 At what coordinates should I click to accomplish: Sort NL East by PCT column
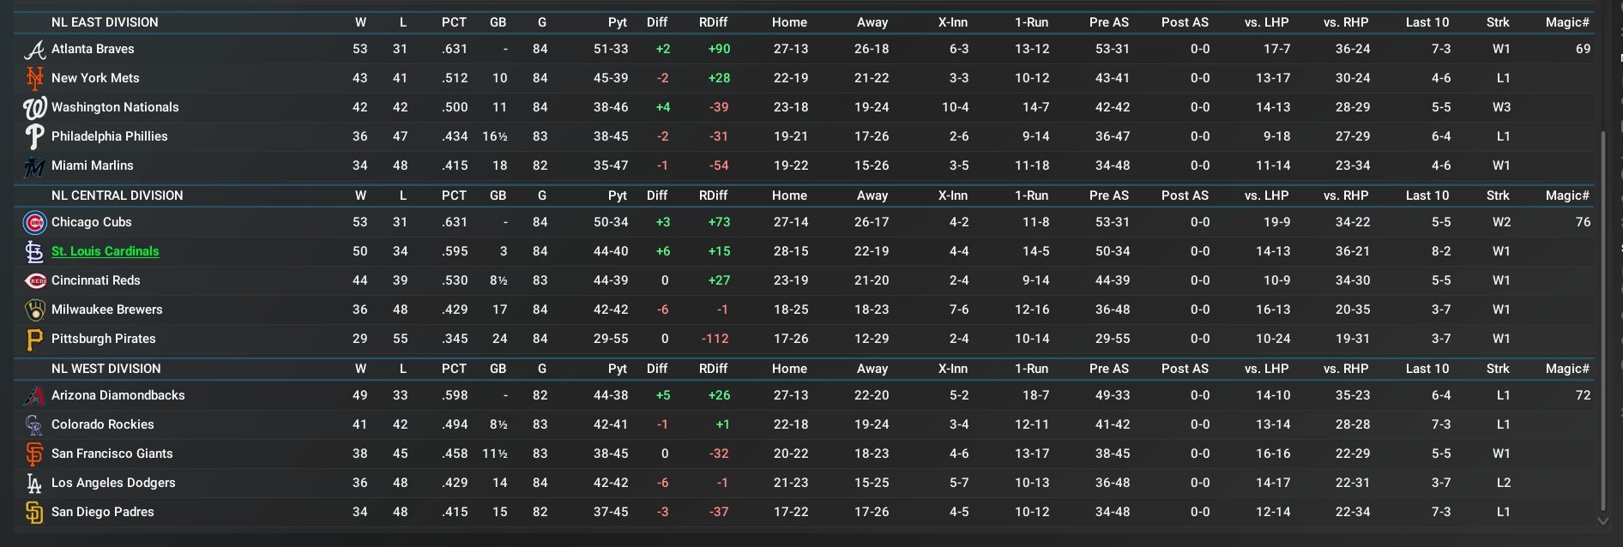(x=454, y=22)
